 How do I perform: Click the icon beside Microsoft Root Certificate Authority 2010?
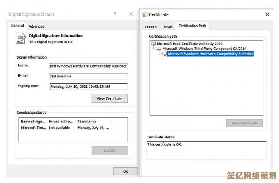point(154,44)
